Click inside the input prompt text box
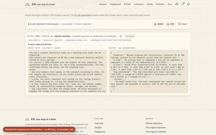Image resolution: width=216 pixels, height=135 pixels. coord(67,71)
